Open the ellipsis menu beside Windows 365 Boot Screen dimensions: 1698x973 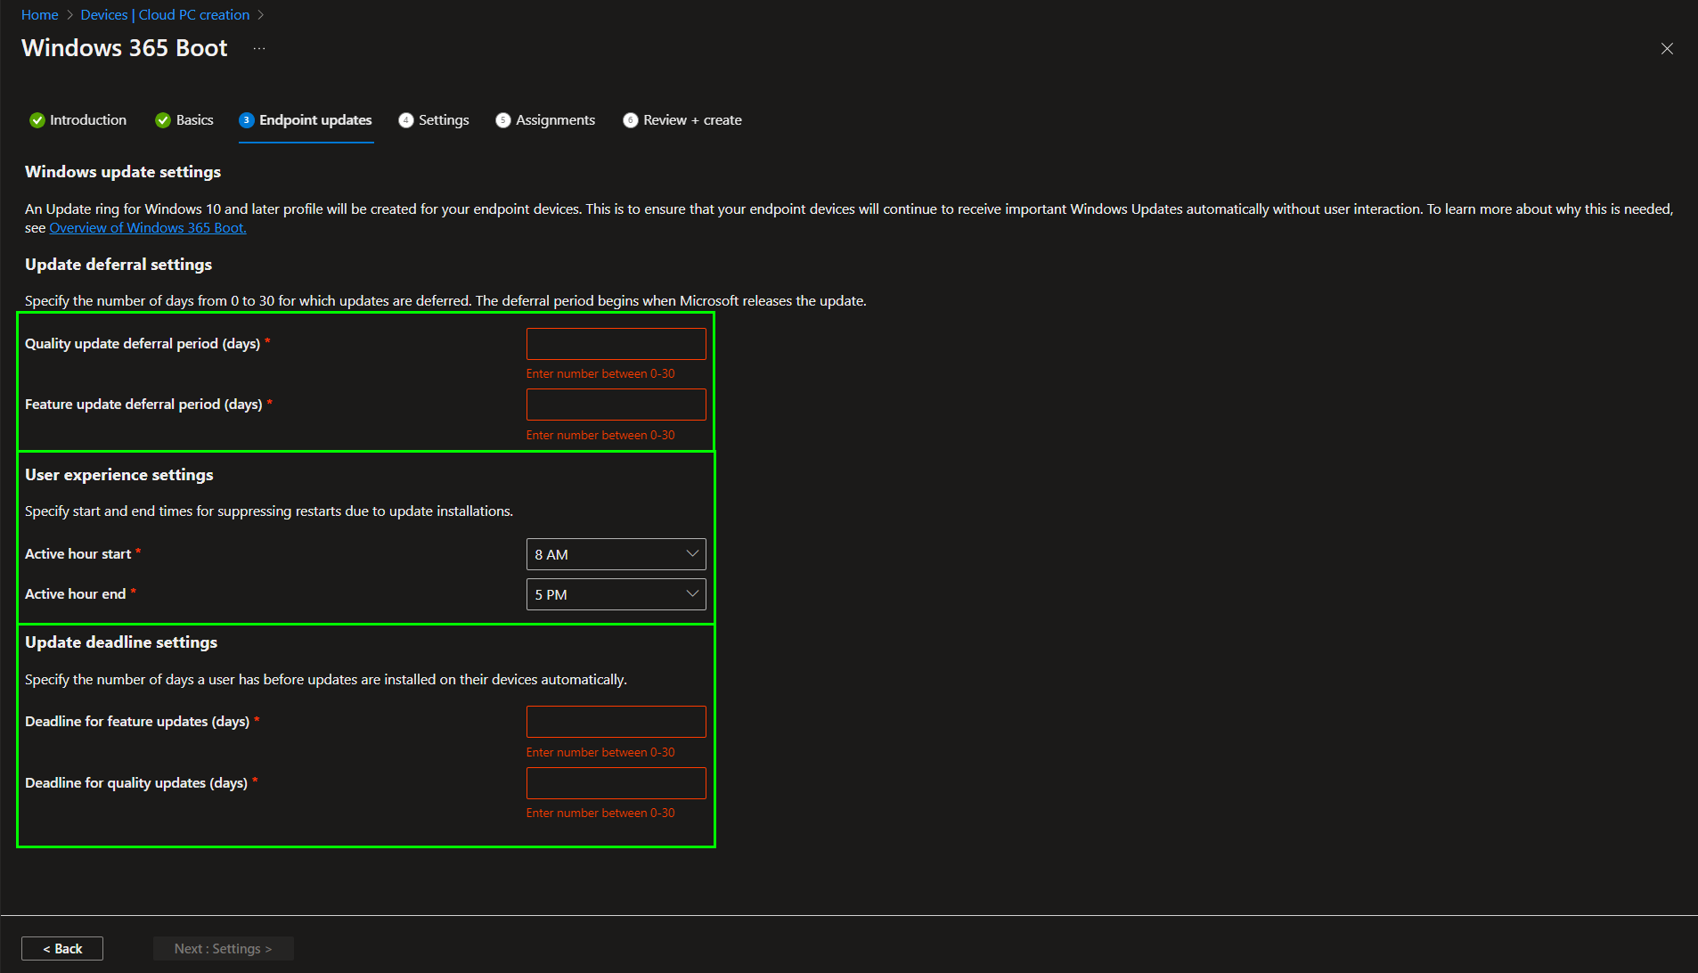click(258, 48)
